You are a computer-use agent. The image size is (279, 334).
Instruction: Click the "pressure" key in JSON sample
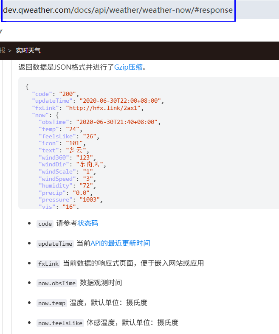(x=56, y=200)
